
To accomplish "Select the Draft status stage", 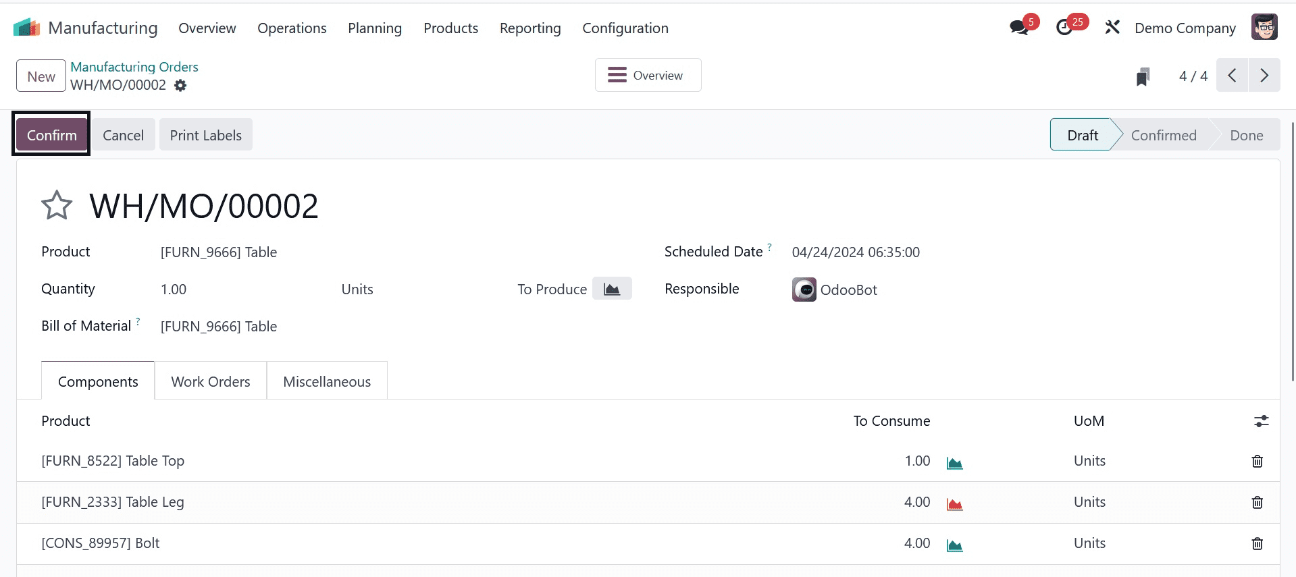I will 1083,135.
